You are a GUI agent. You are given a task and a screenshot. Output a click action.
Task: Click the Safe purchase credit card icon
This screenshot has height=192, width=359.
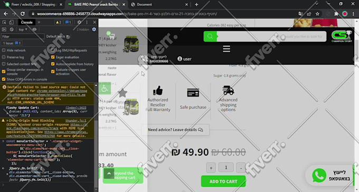coord(193,93)
